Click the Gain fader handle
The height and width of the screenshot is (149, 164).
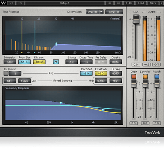136,19
